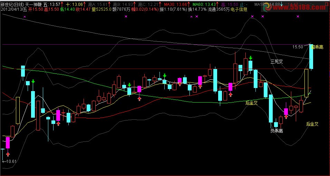This screenshot has height=176, width=330.
Task: Click the purple 高: 15.50 header readout
Action: click(x=230, y=4)
